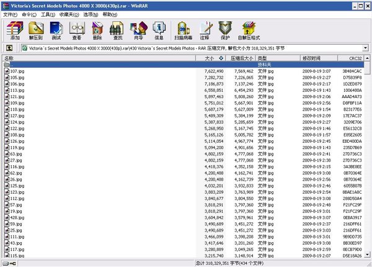This screenshot has height=267, width=372.
Task: Sort by 类型 column header
Action: [278, 58]
